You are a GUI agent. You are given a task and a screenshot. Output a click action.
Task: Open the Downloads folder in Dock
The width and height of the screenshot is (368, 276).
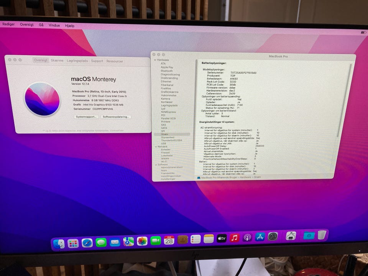(x=309, y=235)
